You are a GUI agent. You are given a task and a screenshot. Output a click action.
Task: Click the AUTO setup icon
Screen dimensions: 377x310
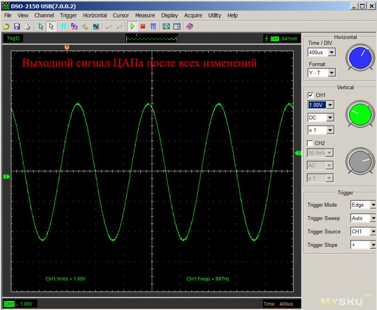click(x=153, y=27)
